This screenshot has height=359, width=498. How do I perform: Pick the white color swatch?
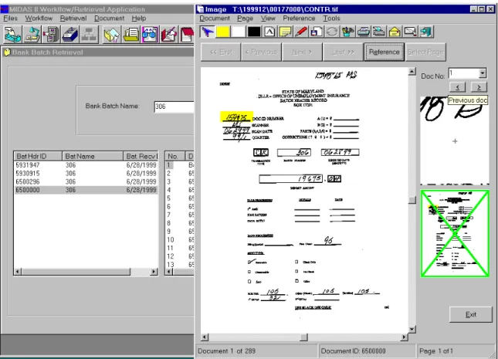tap(239, 32)
